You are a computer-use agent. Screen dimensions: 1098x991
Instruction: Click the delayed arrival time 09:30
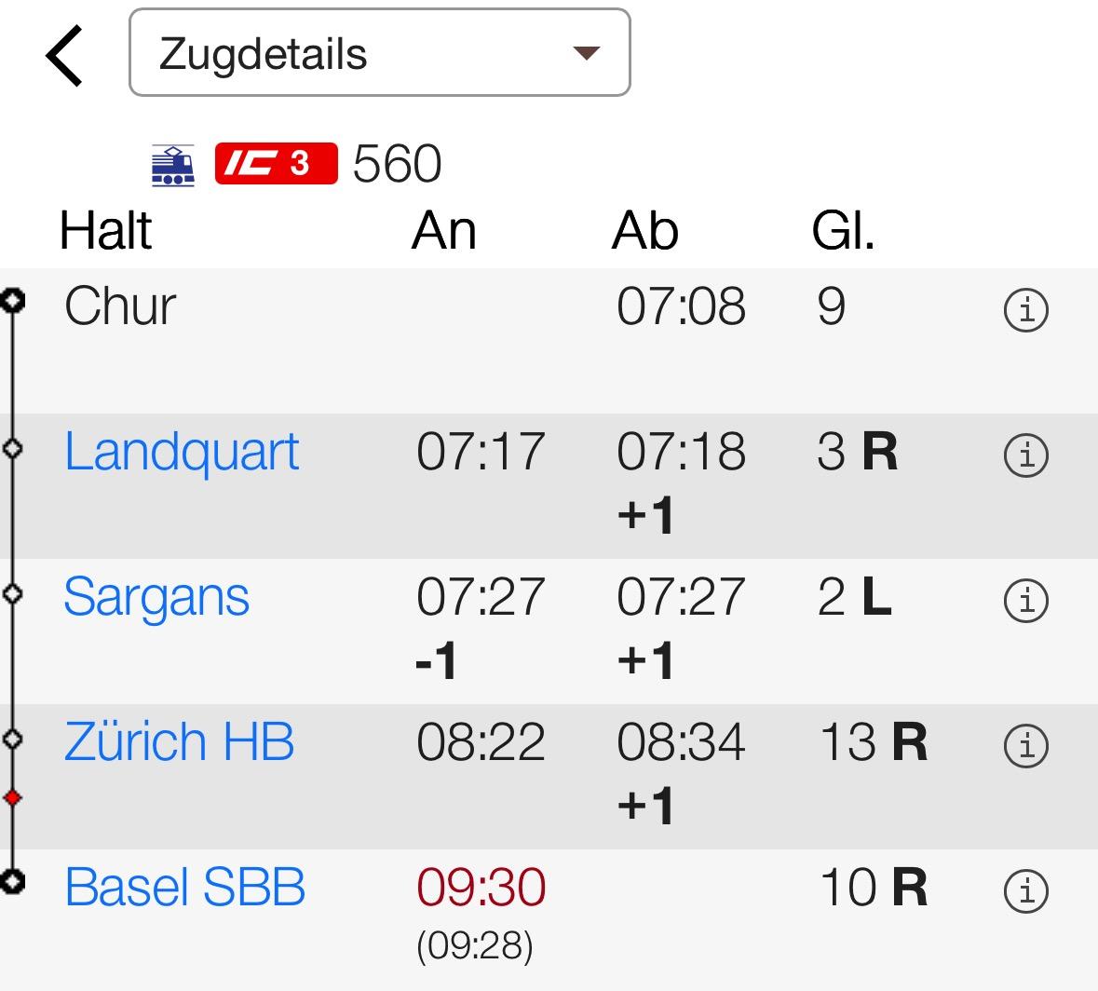pyautogui.click(x=481, y=887)
